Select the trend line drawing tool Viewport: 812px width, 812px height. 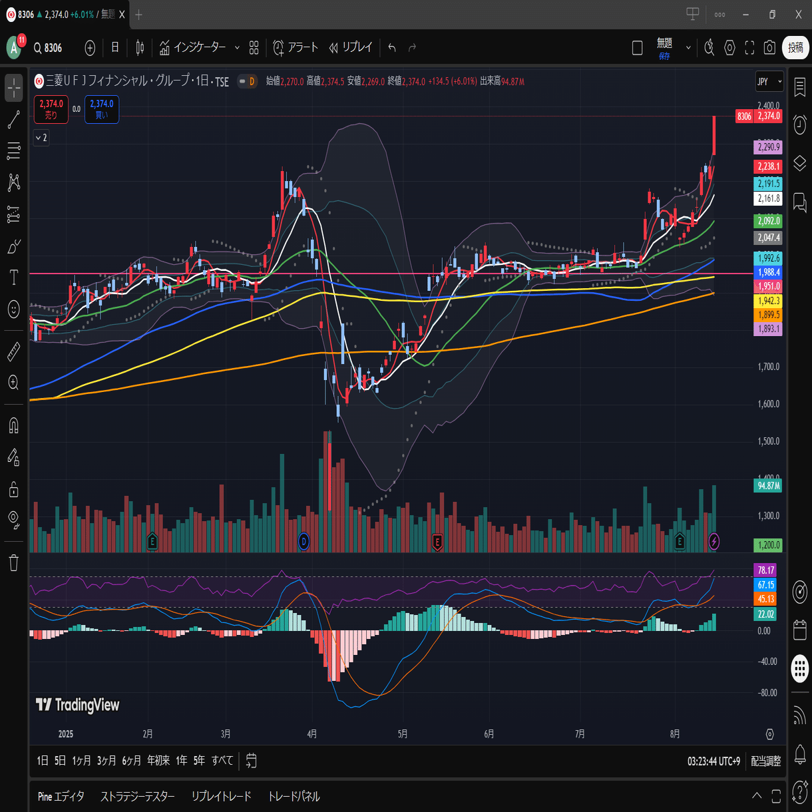[14, 120]
